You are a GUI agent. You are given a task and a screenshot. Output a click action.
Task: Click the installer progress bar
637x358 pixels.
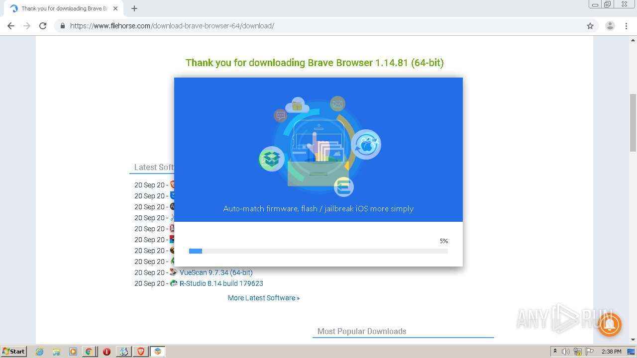(318, 251)
